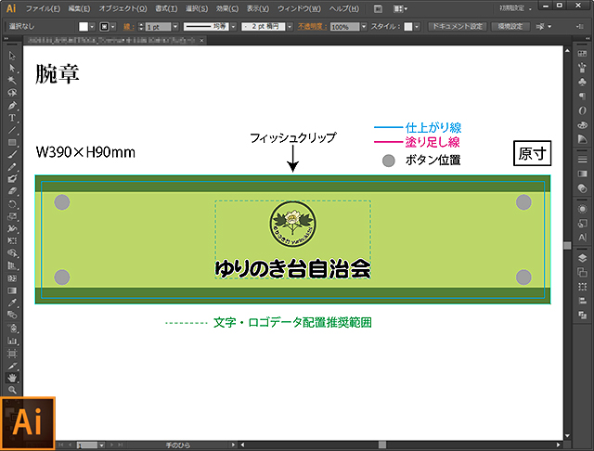Click the ドキュメント設定 button
The height and width of the screenshot is (451, 594).
458,27
